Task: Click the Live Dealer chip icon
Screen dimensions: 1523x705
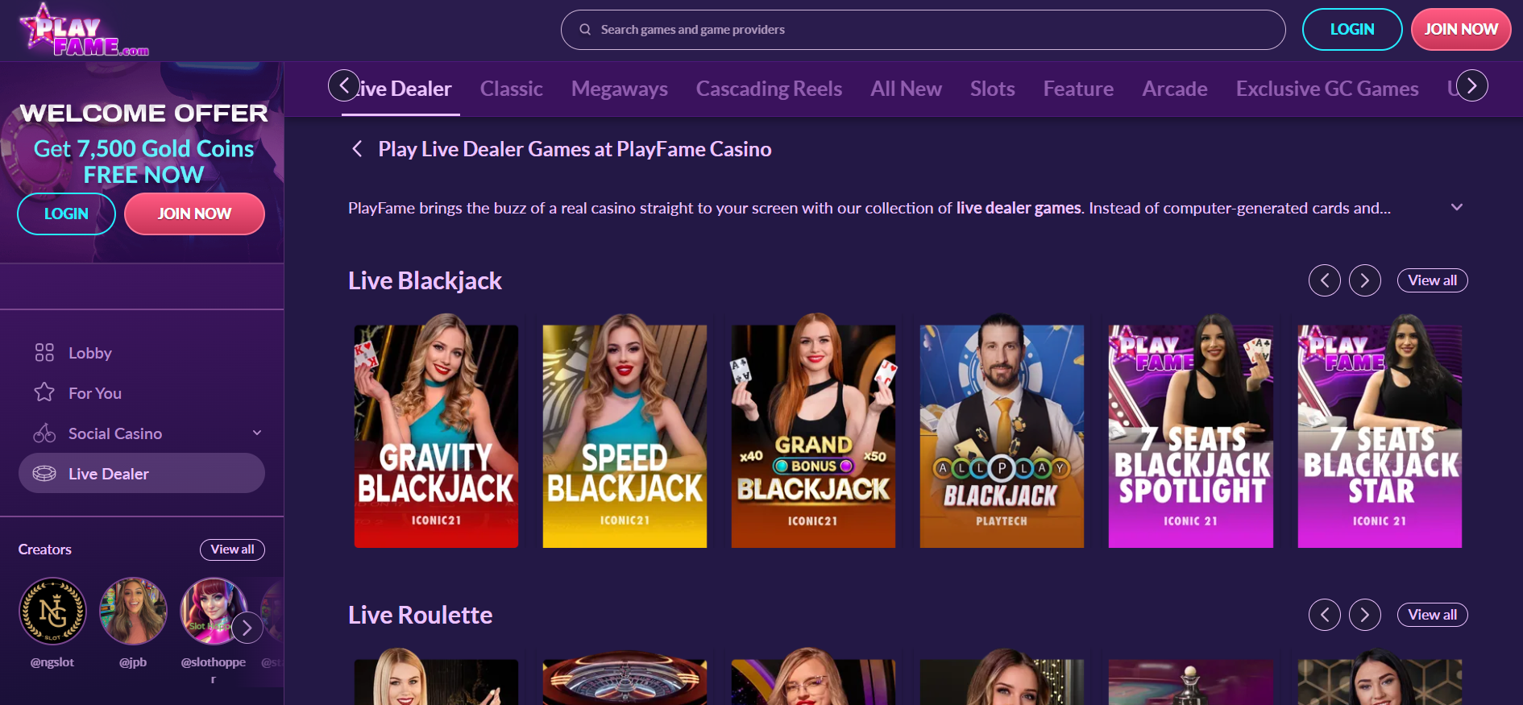Action: [x=44, y=474]
